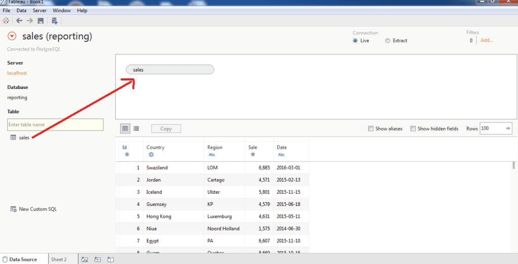Apply the row count with the arrow
The height and width of the screenshot is (264, 518).
click(508, 128)
